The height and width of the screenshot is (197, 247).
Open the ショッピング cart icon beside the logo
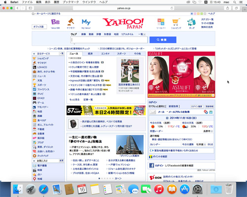tap(176, 22)
